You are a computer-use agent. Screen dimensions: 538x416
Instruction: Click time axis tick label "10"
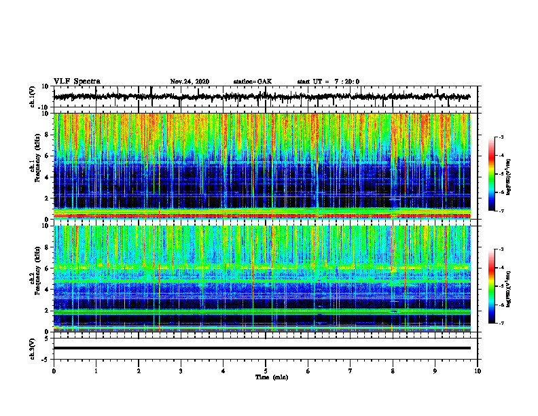[x=478, y=371]
